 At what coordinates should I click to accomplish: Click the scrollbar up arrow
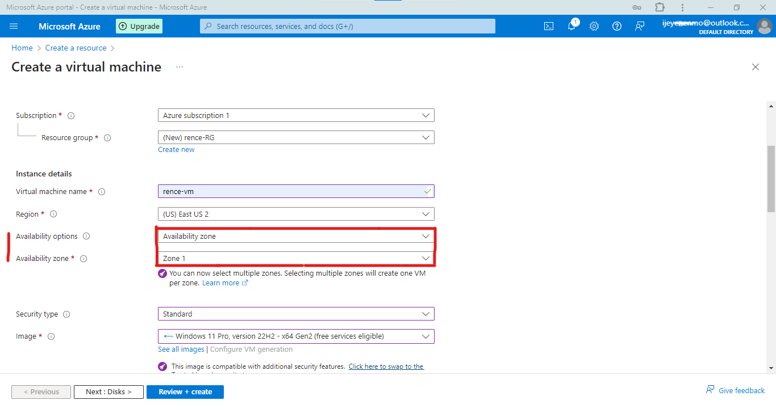click(x=771, y=106)
